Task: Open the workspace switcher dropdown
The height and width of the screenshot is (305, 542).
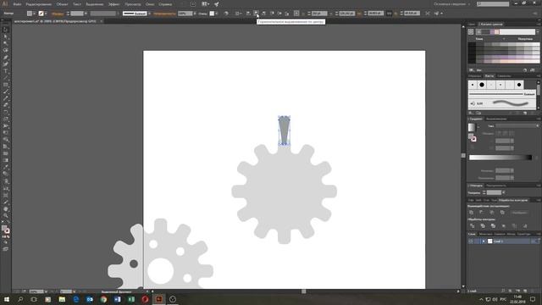Action: pyautogui.click(x=452, y=4)
